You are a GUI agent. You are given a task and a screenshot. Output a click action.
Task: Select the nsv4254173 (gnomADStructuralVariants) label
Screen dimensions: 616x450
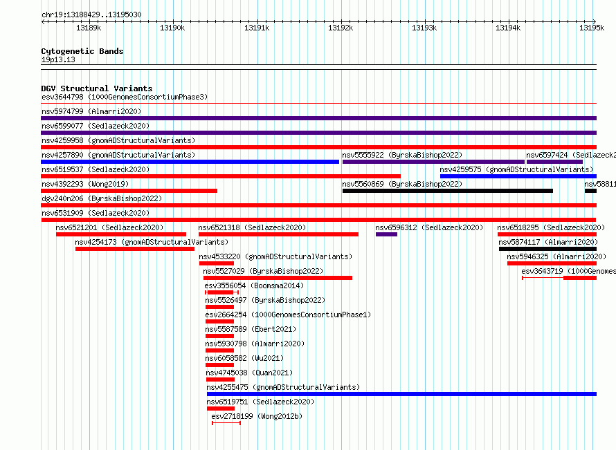point(152,242)
